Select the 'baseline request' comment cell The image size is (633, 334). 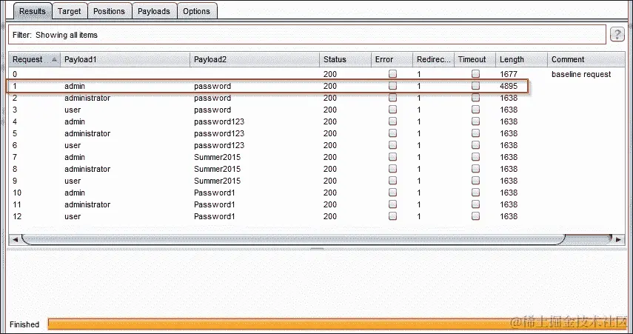pyautogui.click(x=581, y=74)
